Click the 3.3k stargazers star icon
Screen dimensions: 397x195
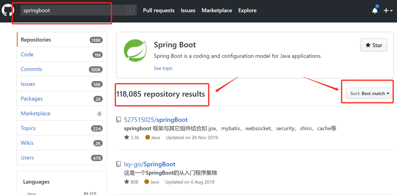click(127, 137)
